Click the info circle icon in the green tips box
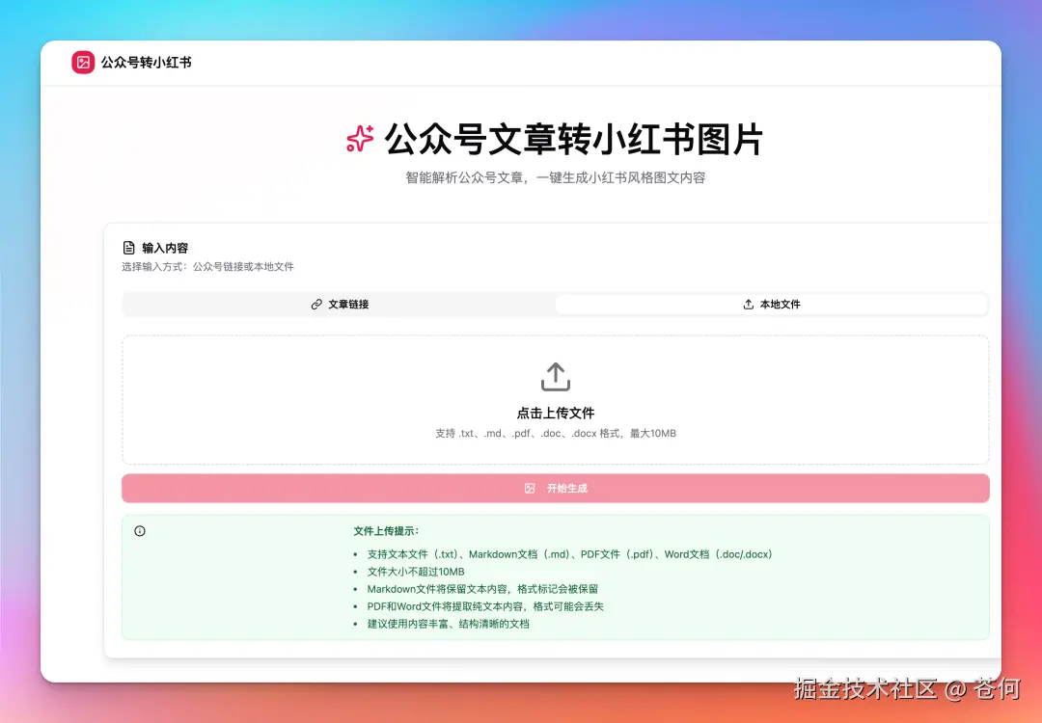This screenshot has height=723, width=1042. (x=140, y=531)
